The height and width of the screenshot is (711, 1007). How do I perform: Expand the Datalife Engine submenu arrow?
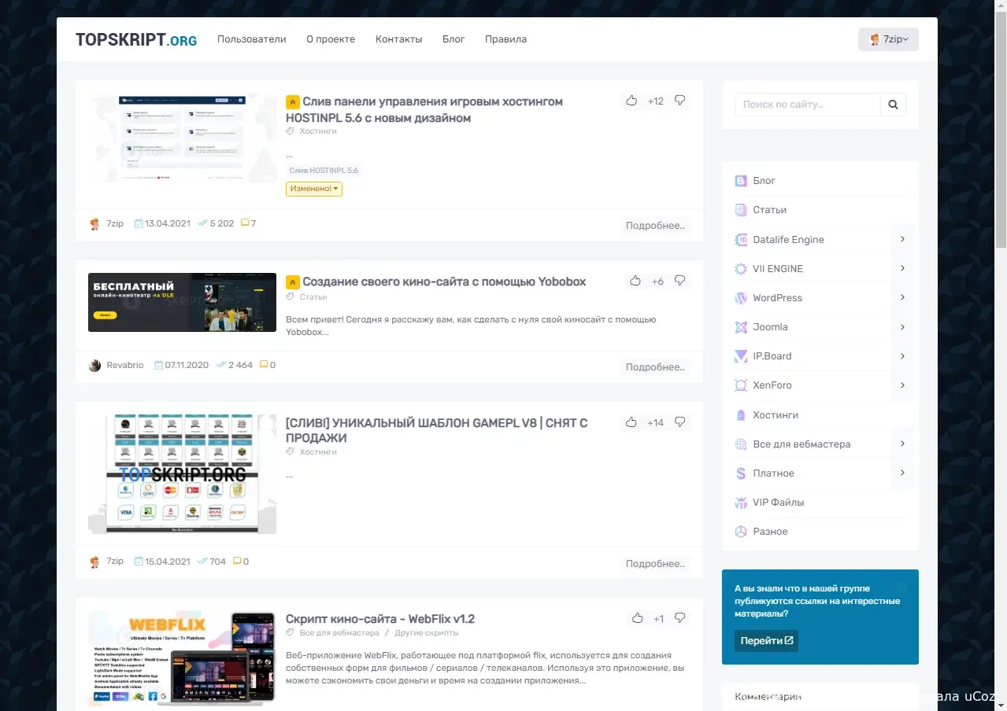coord(902,239)
